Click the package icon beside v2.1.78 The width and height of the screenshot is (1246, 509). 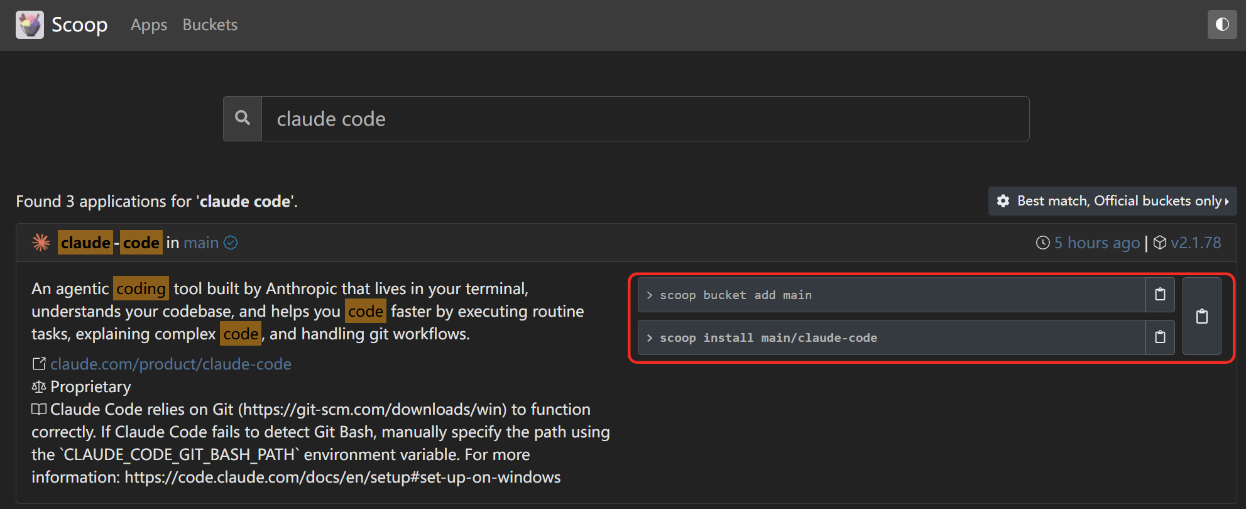tap(1160, 243)
